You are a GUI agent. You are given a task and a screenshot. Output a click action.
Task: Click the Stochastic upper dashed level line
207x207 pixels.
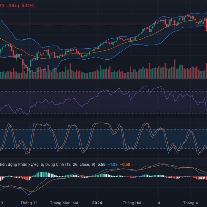(x=103, y=129)
